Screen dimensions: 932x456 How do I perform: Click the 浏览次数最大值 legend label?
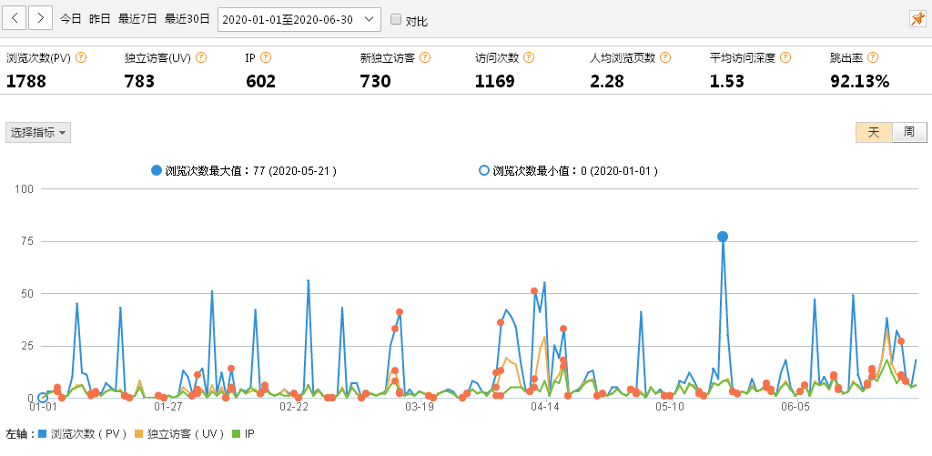245,171
